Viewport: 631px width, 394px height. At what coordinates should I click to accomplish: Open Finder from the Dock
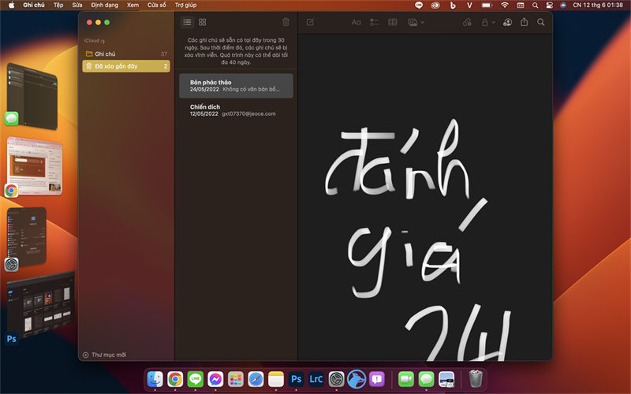pyautogui.click(x=155, y=379)
